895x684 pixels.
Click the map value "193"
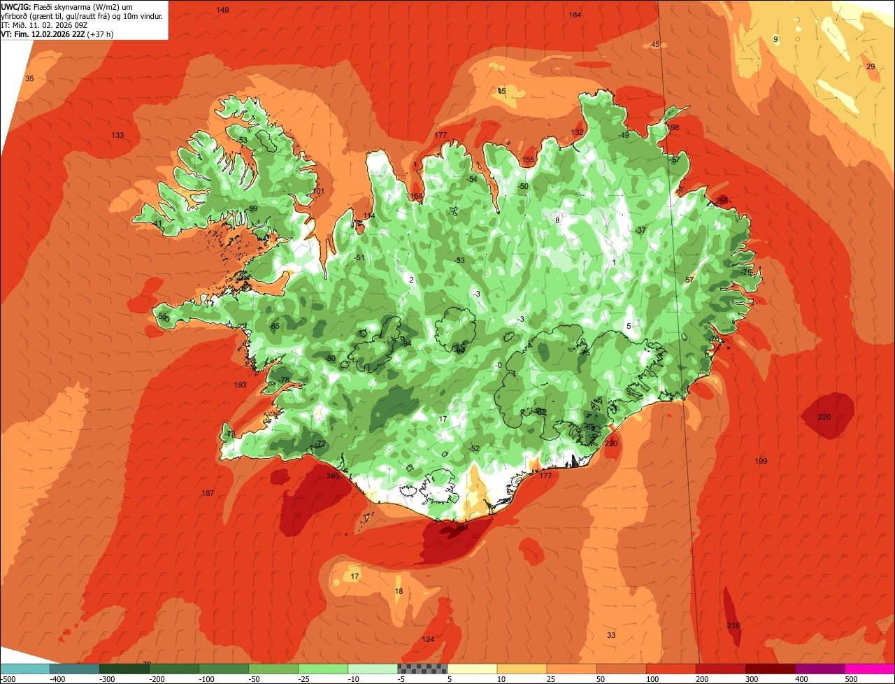click(x=240, y=385)
